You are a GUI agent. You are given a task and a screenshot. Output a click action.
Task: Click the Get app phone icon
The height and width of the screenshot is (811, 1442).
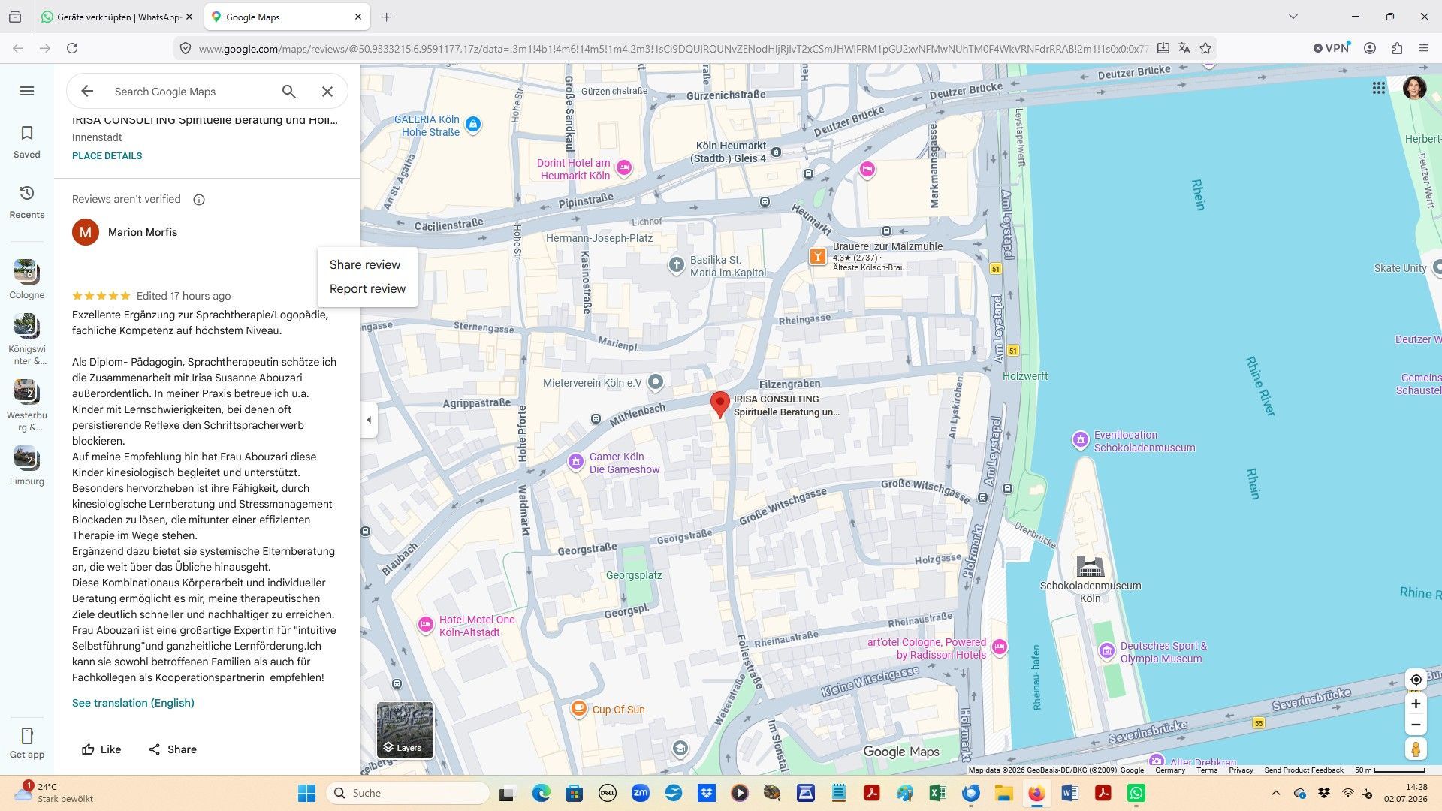[27, 736]
